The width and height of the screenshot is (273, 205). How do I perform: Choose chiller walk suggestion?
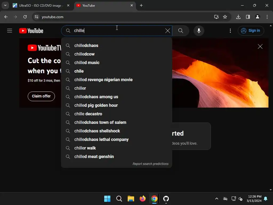pyautogui.click(x=117, y=148)
